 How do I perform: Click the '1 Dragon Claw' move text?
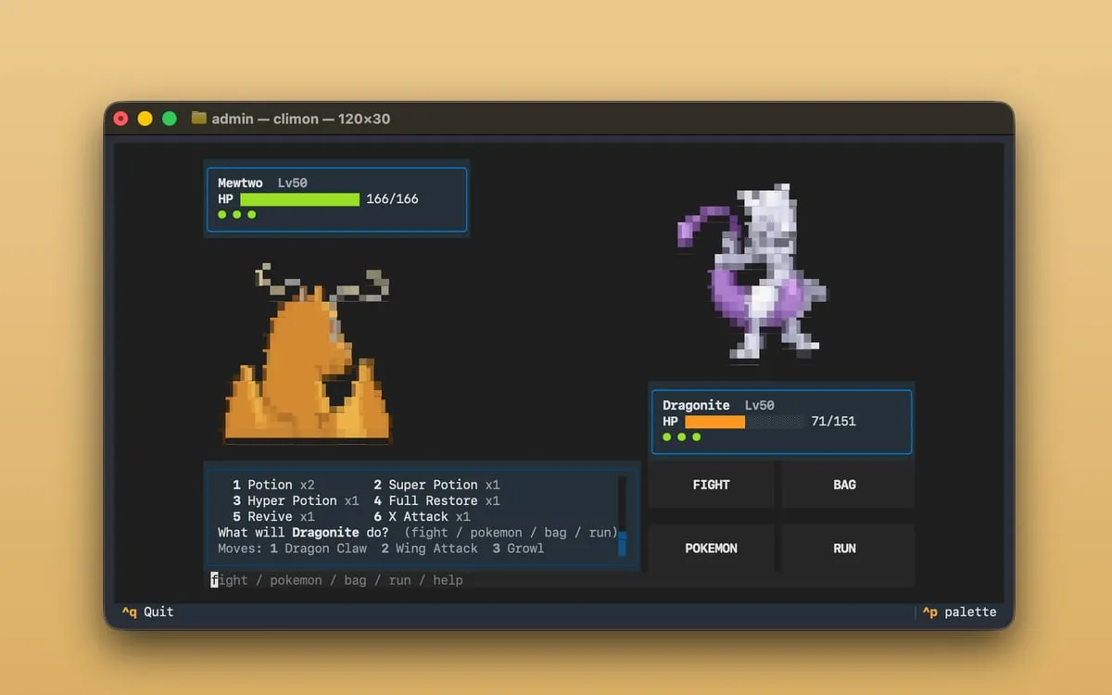coord(318,549)
